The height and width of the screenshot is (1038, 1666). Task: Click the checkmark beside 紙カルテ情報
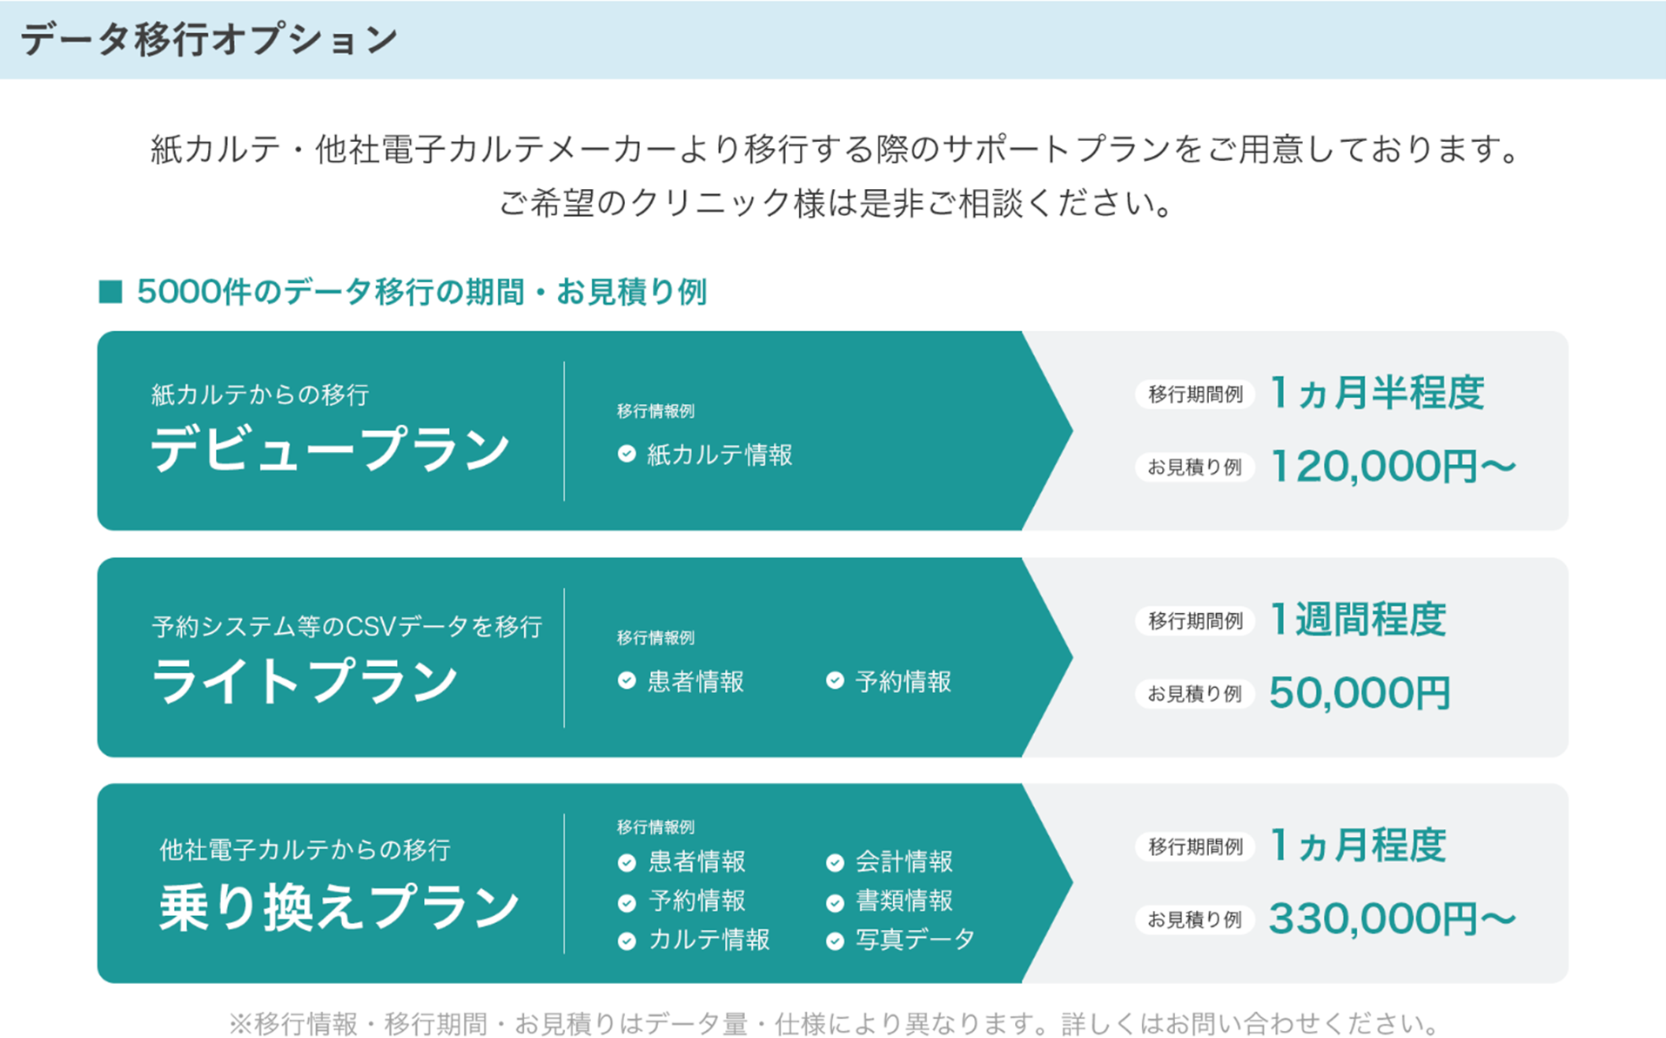[x=627, y=454]
